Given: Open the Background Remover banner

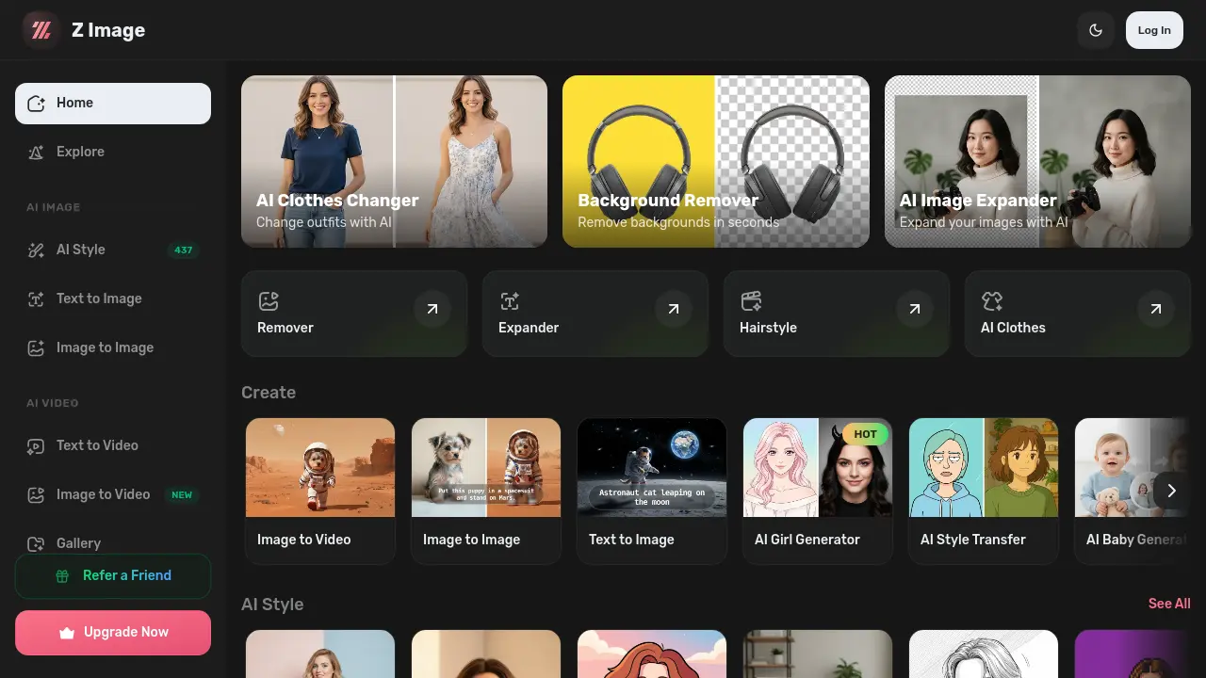Looking at the screenshot, I should 716,161.
